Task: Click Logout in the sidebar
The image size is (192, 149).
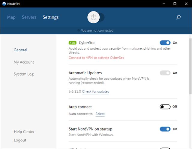Action: (20, 140)
